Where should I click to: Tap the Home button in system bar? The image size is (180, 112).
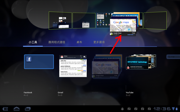click(16, 109)
